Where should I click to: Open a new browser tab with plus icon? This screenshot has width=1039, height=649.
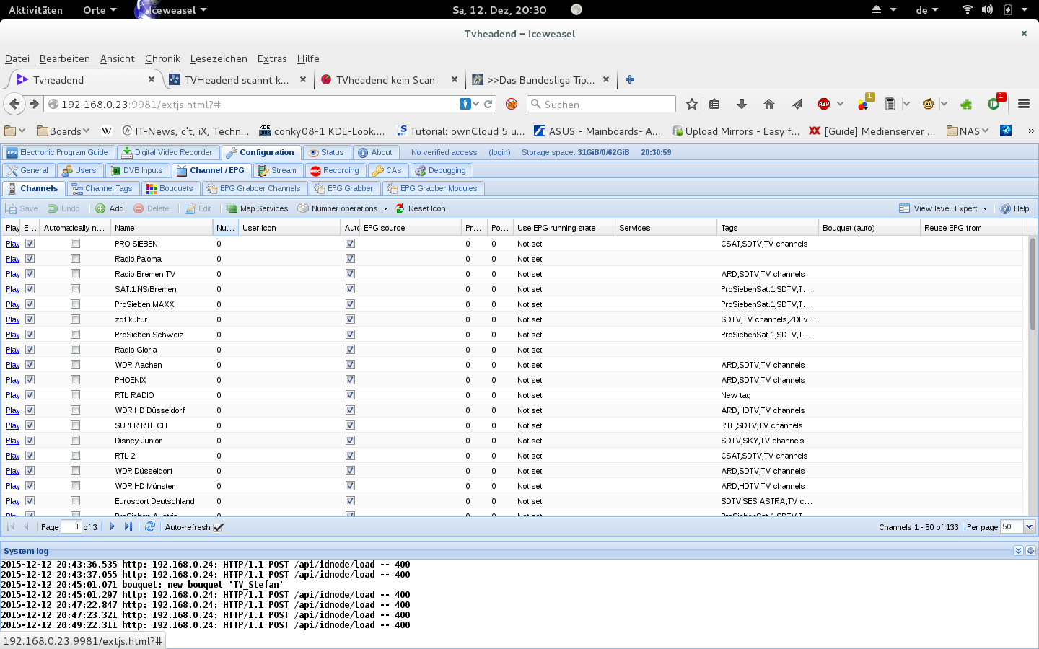[x=630, y=79]
